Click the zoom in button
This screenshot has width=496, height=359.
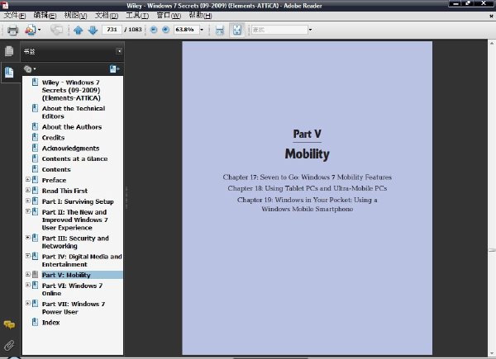pos(165,30)
